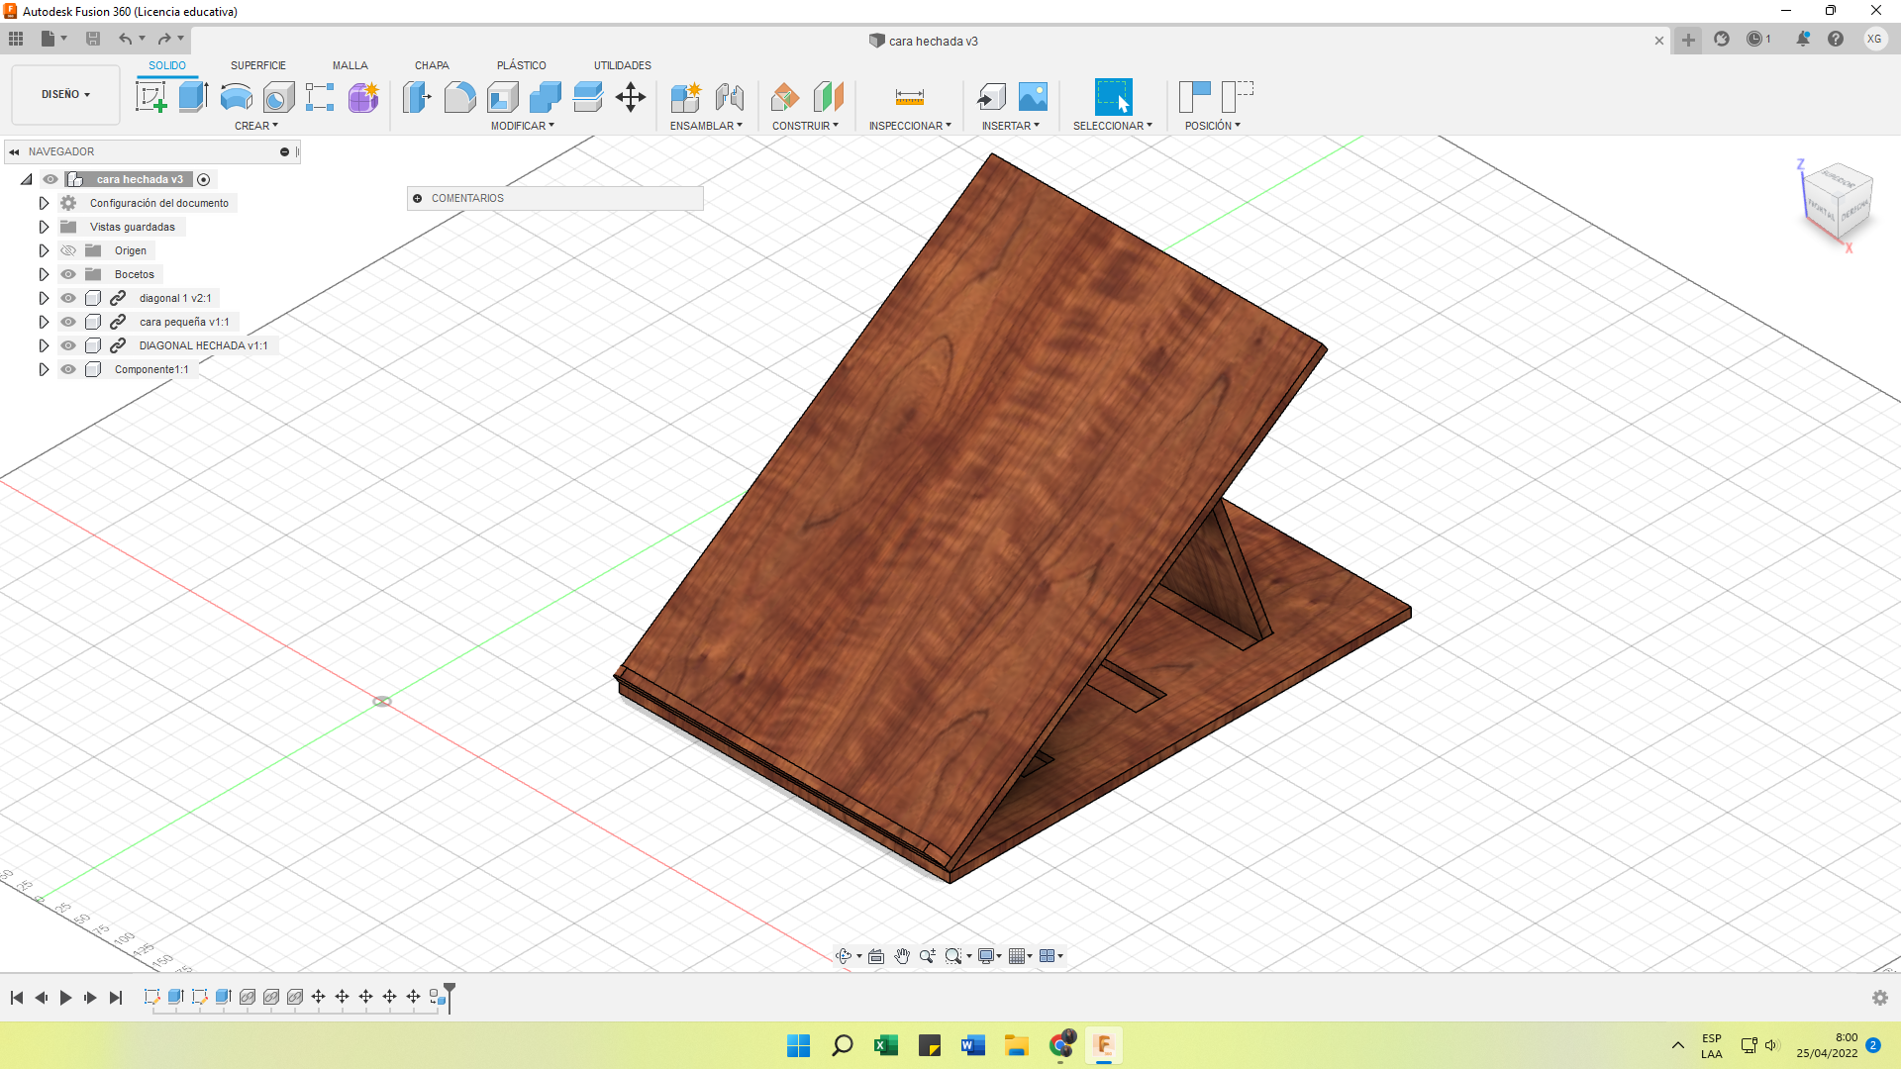Image resolution: width=1901 pixels, height=1069 pixels.
Task: Click the Measure tool icon
Action: tap(909, 97)
